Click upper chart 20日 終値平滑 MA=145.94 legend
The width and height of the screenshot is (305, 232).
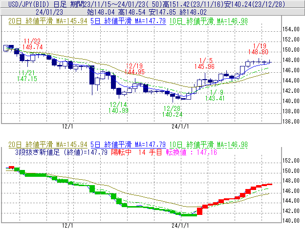click(48, 21)
